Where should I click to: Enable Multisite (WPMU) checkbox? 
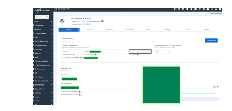pyautogui.click(x=81, y=92)
